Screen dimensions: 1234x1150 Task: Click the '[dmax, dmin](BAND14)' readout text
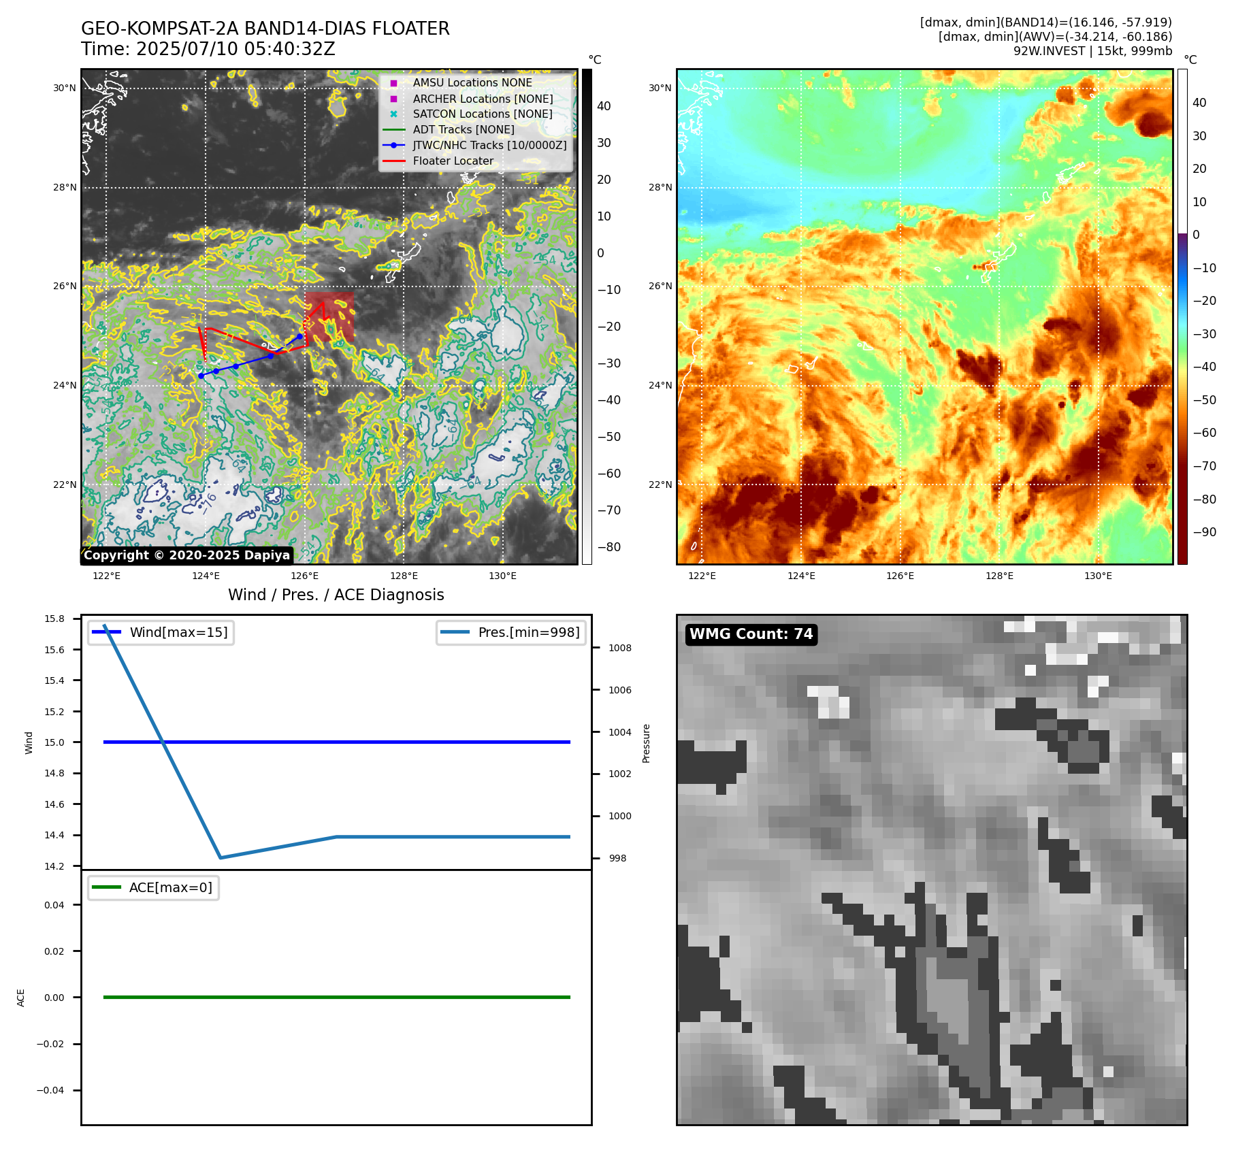tap(1046, 22)
